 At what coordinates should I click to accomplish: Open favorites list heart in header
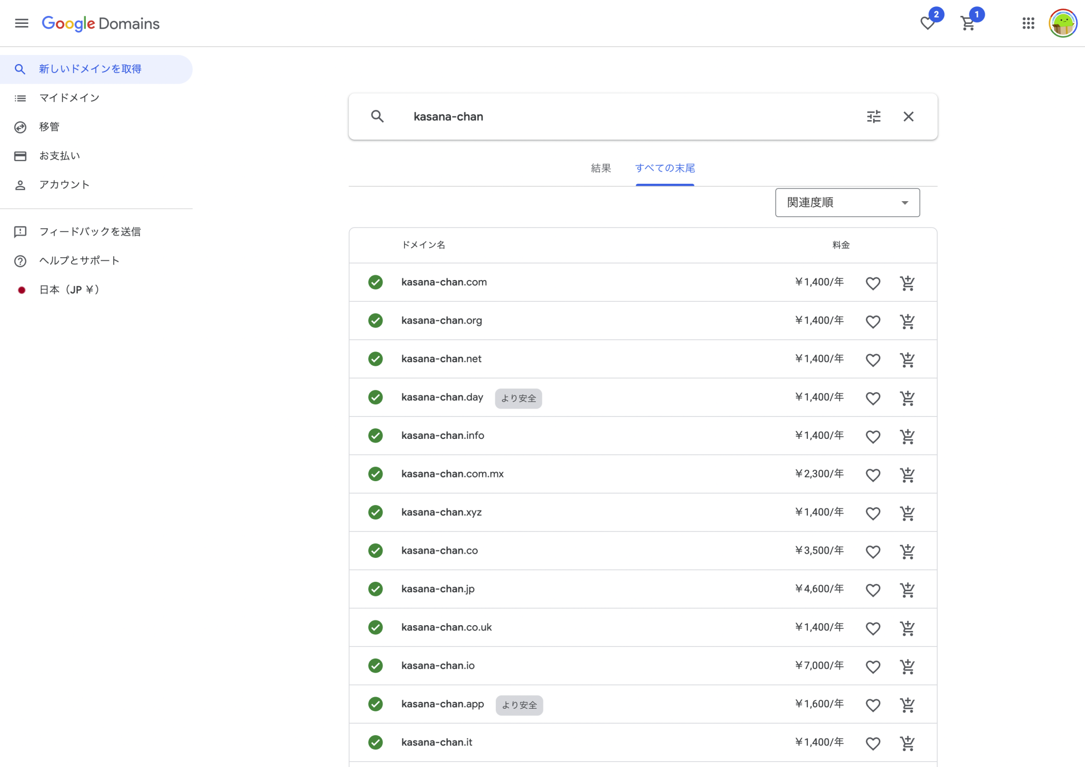click(928, 23)
